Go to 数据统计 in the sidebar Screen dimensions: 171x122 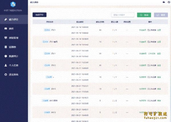point(14,56)
